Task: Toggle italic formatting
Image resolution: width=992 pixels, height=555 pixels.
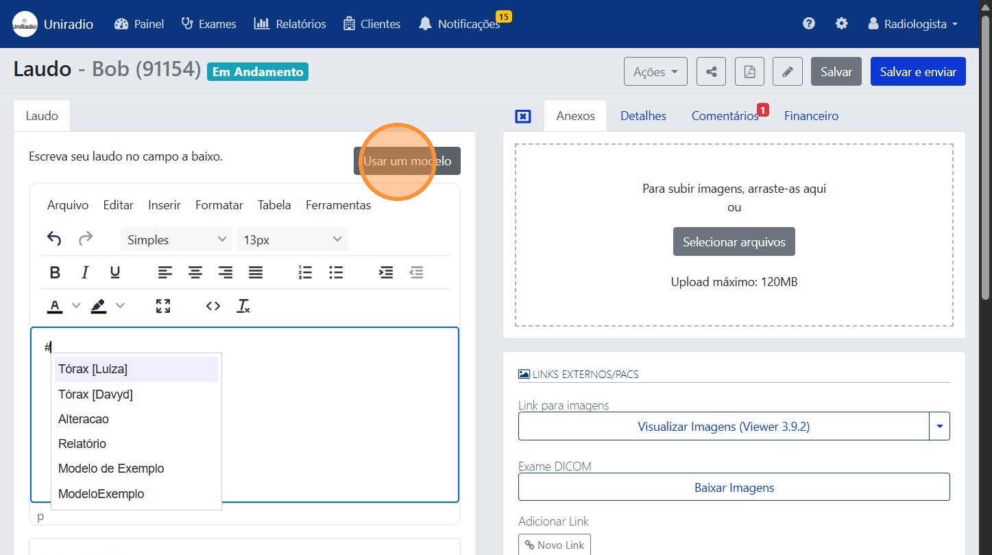Action: click(x=85, y=272)
